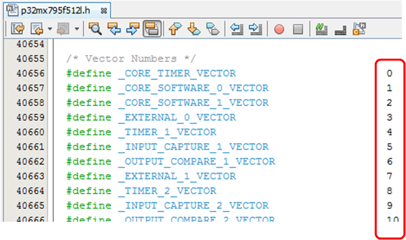Click the greyed Forward navigation icon
Viewport: 406px width, 240px height.
click(63, 29)
